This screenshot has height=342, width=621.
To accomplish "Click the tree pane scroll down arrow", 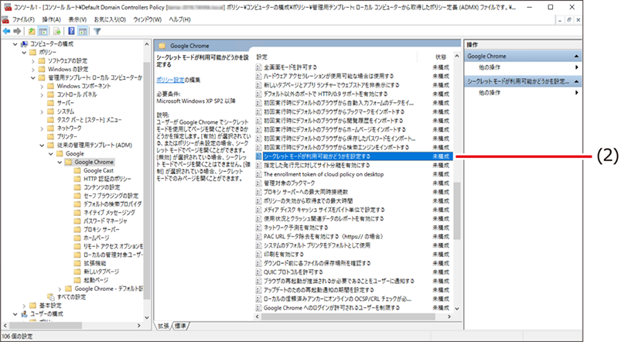I will 147,317.
